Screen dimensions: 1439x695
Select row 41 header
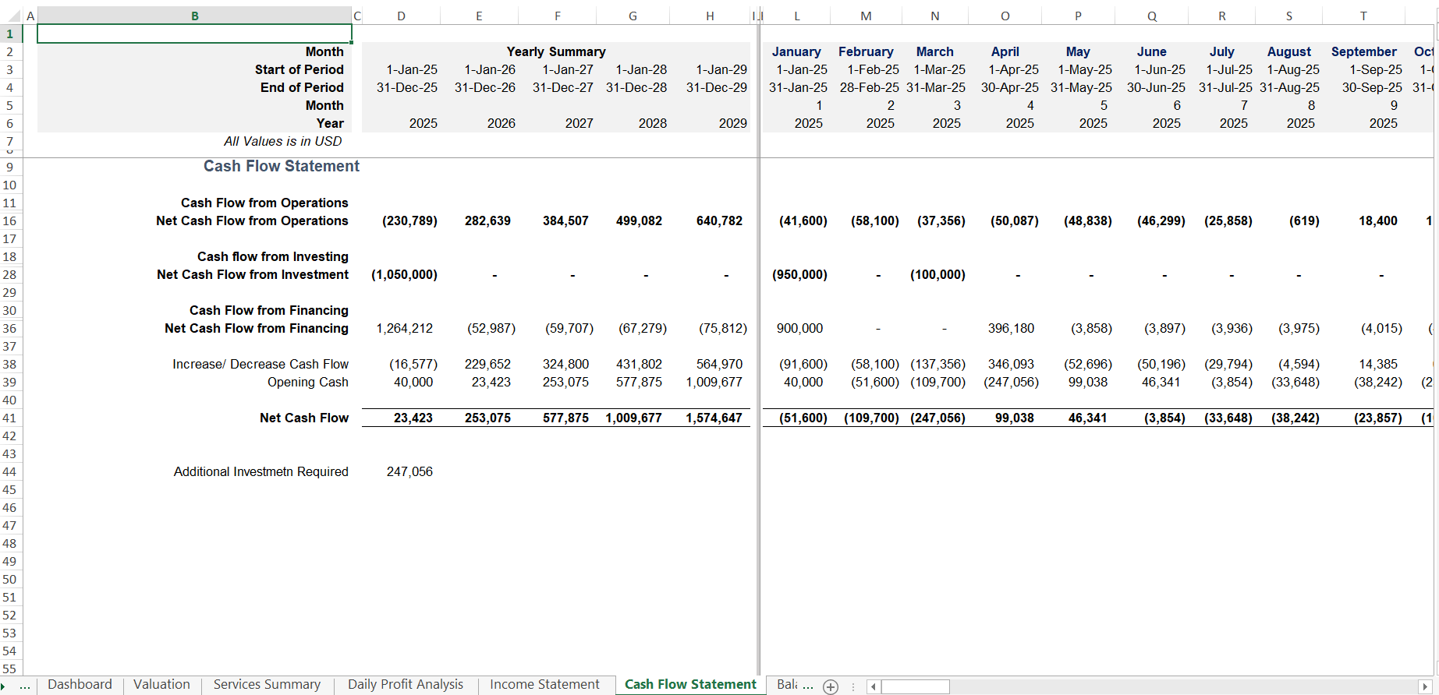click(9, 418)
